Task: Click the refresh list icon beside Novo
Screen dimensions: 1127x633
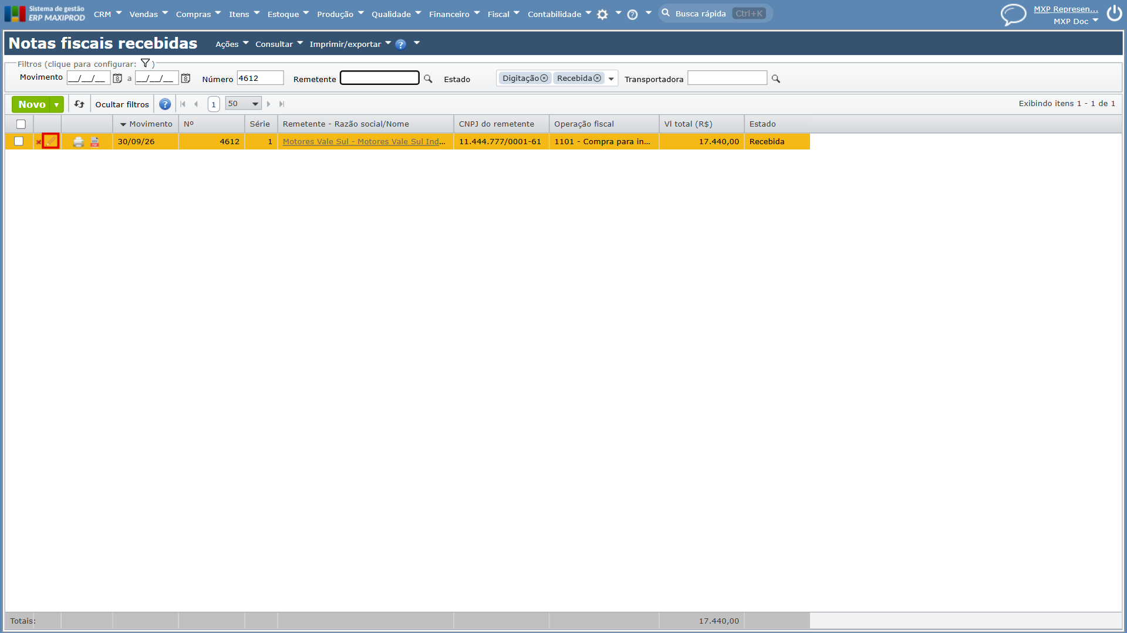Action: point(79,104)
